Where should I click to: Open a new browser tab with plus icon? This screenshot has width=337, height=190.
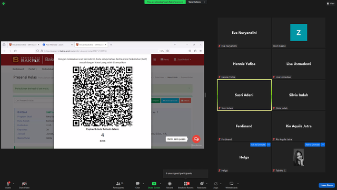pyautogui.click(x=111, y=44)
